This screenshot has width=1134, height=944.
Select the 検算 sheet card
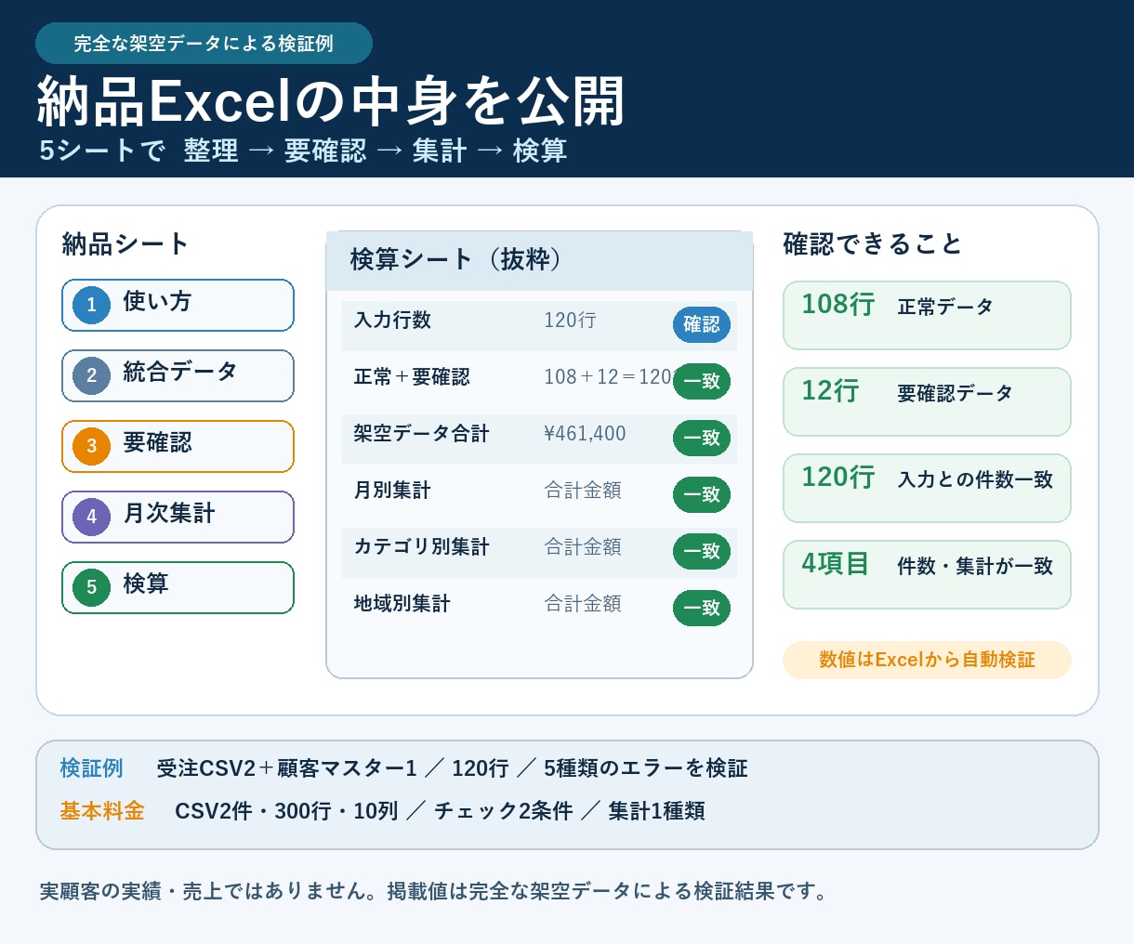178,587
